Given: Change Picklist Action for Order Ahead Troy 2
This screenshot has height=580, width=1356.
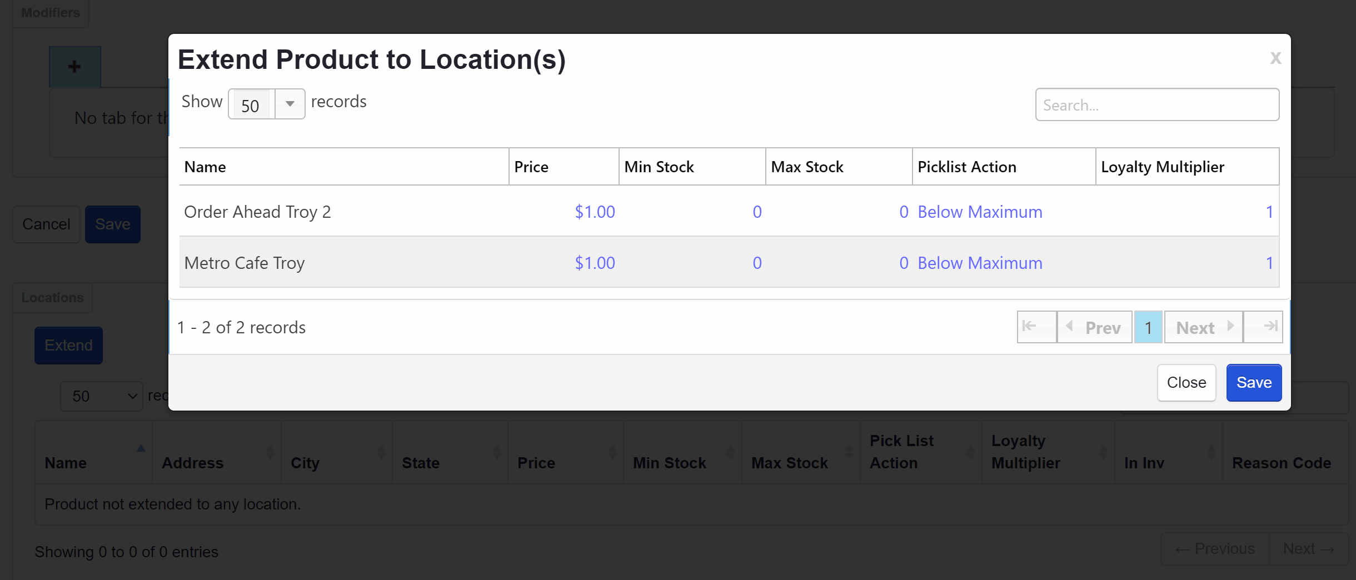Looking at the screenshot, I should point(979,212).
